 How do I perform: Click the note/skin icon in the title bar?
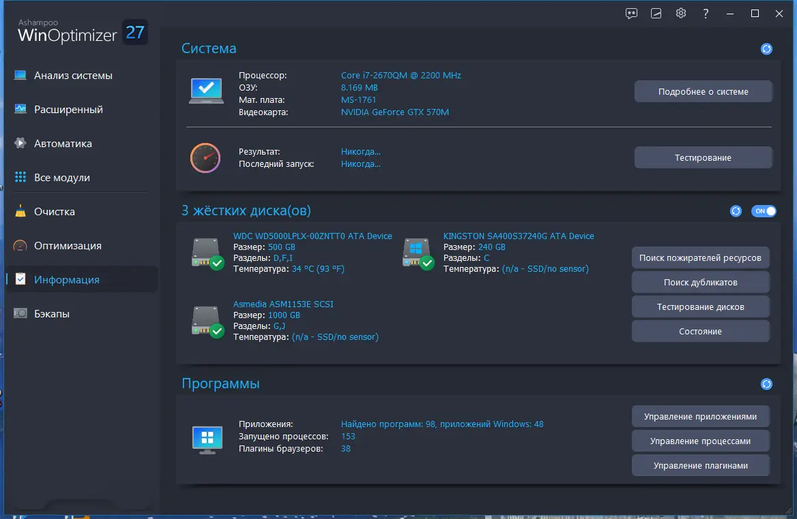coord(656,14)
